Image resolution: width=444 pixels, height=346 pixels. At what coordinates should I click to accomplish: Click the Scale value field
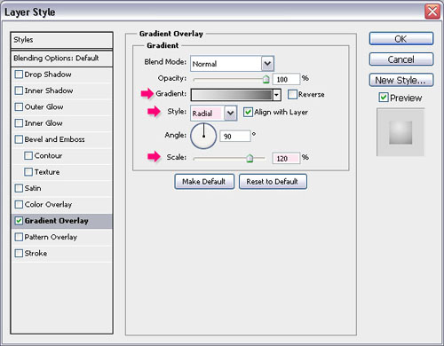(x=286, y=159)
